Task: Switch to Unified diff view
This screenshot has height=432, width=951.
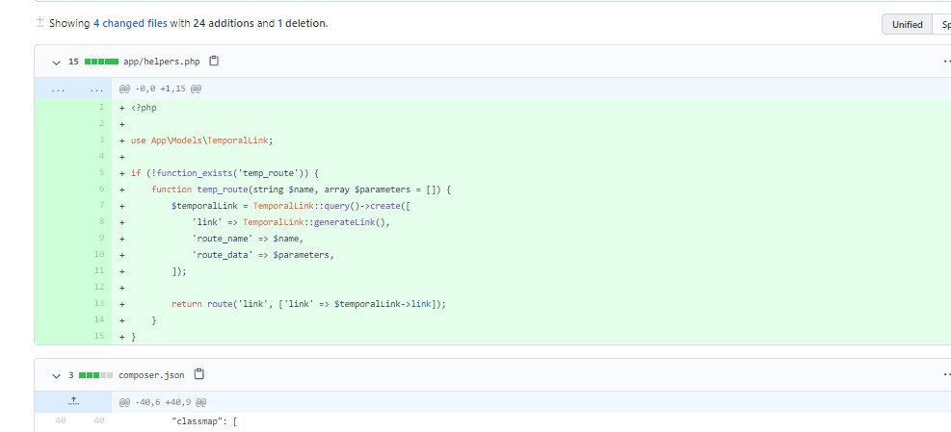Action: [x=907, y=24]
